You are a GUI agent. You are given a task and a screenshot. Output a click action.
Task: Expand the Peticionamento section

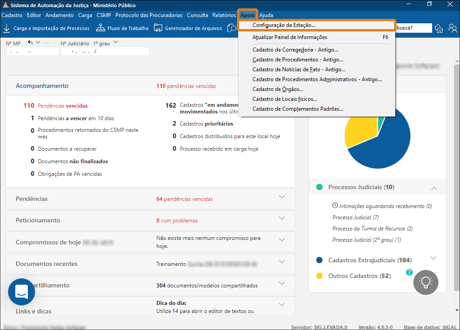(282, 218)
